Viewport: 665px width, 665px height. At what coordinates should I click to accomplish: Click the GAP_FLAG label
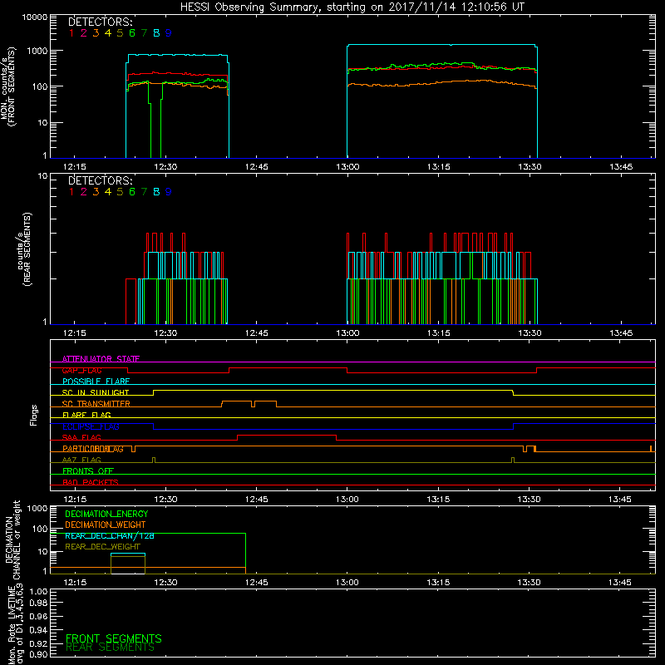point(81,370)
